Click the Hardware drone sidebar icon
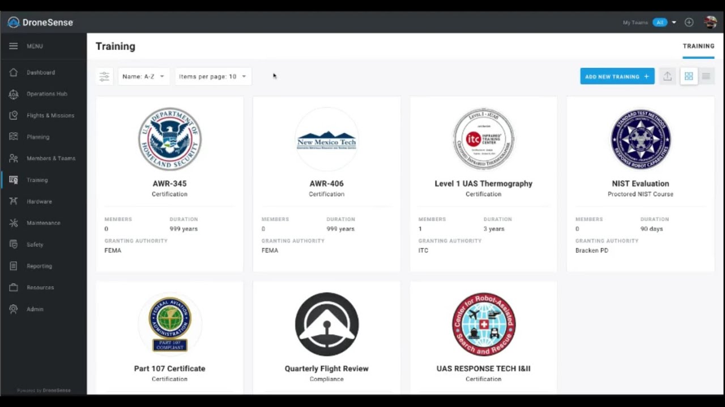Image resolution: width=725 pixels, height=407 pixels. [x=14, y=201]
